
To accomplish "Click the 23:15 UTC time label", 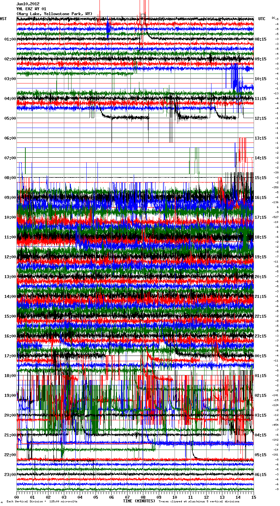I will click(x=261, y=336).
